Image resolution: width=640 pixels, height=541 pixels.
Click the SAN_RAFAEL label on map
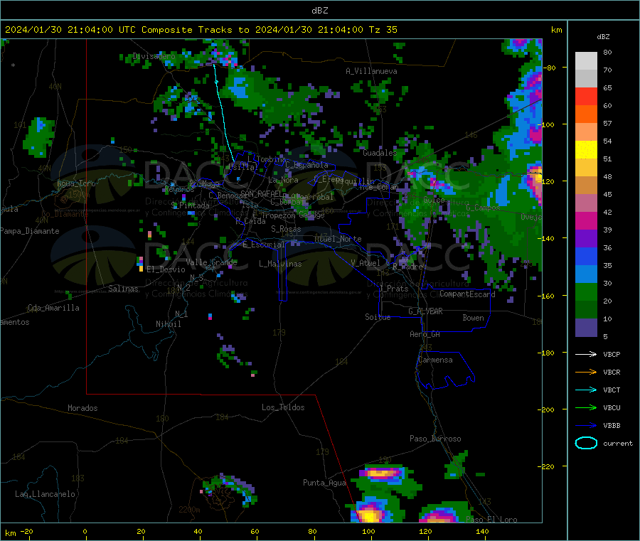pos(261,193)
